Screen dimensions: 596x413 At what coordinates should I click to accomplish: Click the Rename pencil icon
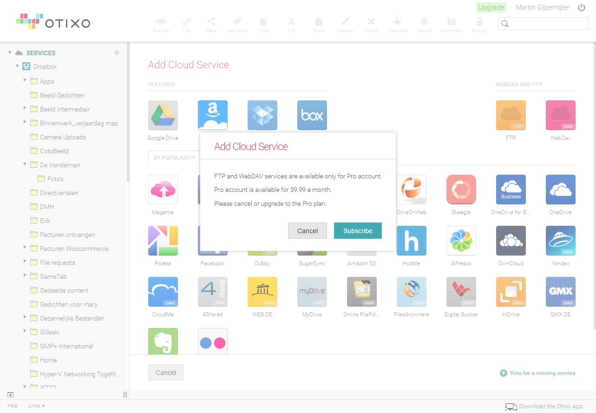(345, 21)
